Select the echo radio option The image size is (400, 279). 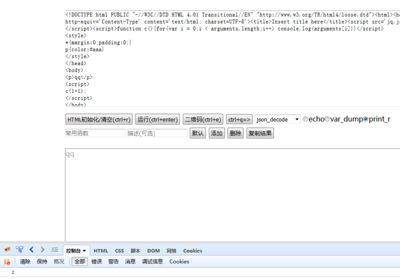(x=305, y=119)
